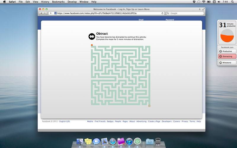Click the 7:44 clock in menu bar
The height and width of the screenshot is (148, 237).
(x=225, y=2)
